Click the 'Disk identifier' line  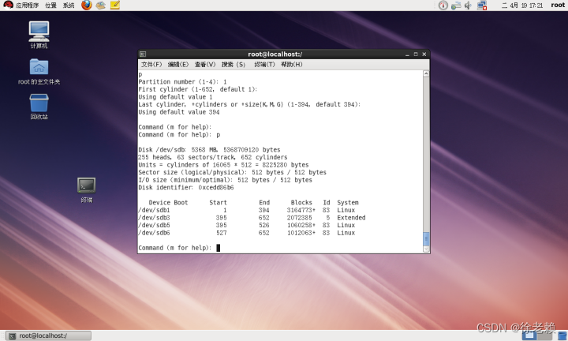coord(186,187)
